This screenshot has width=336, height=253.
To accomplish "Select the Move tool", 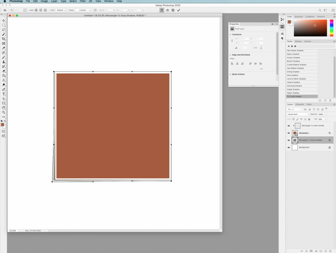I will tap(4, 21).
